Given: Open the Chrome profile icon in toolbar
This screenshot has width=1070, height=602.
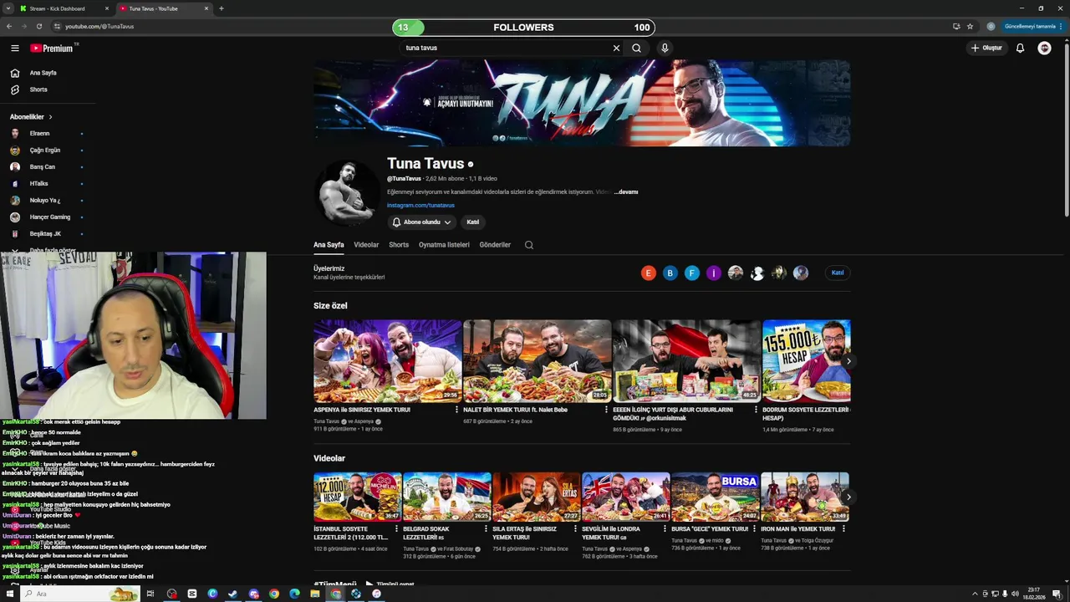Looking at the screenshot, I should tap(991, 26).
